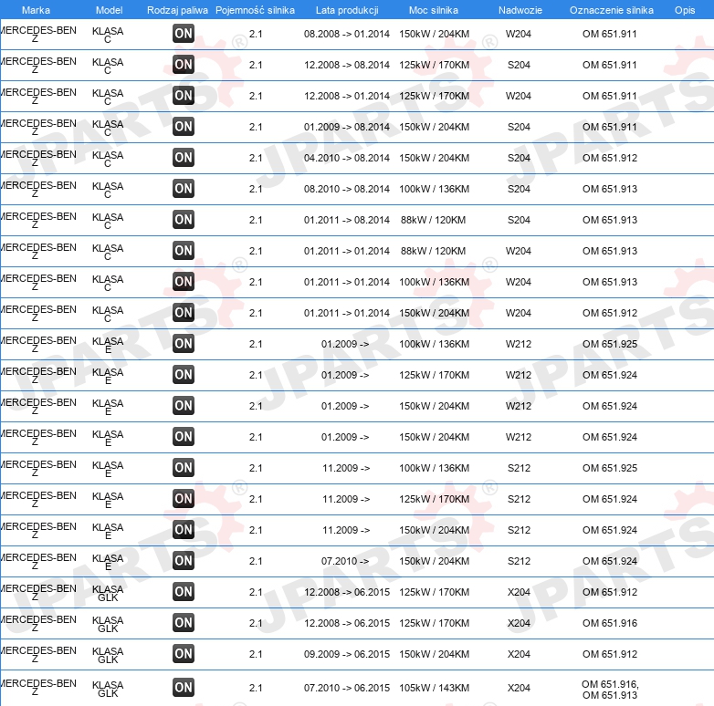This screenshot has width=714, height=706.
Task: Click KLASA E in the 07.2010 -> row
Action: click(x=108, y=562)
